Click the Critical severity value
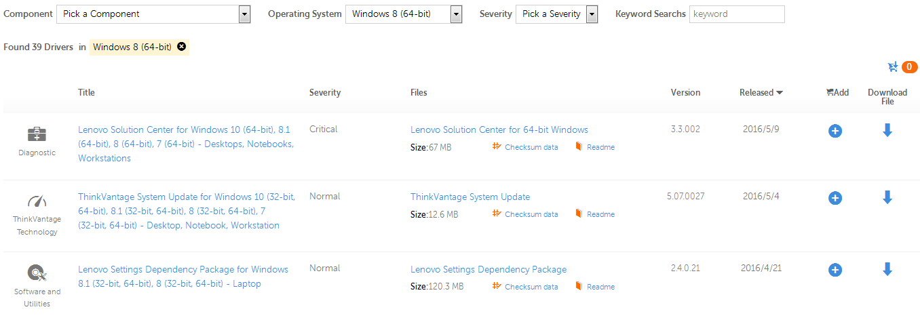Screen dimensions: 920x320 tap(323, 129)
